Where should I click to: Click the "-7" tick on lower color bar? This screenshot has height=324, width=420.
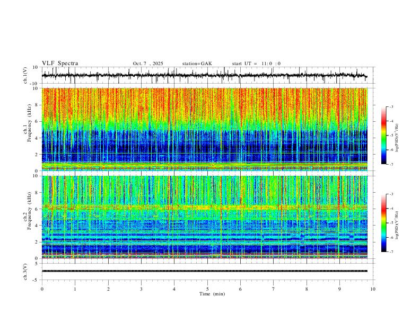(x=391, y=251)
